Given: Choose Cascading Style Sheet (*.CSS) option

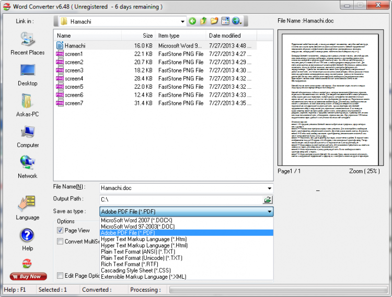Looking at the screenshot, I should [x=186, y=270].
